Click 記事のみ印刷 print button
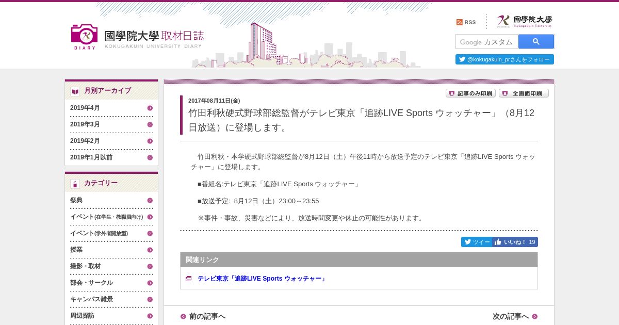The height and width of the screenshot is (325, 619). 470,93
